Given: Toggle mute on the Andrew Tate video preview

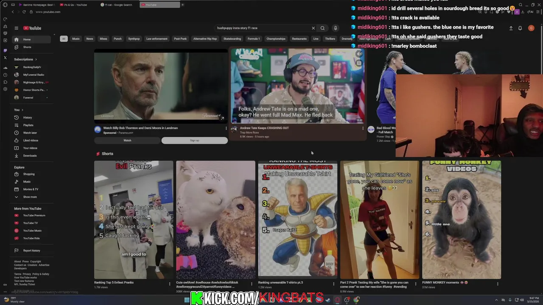Looking at the screenshot, I should pos(359,54).
